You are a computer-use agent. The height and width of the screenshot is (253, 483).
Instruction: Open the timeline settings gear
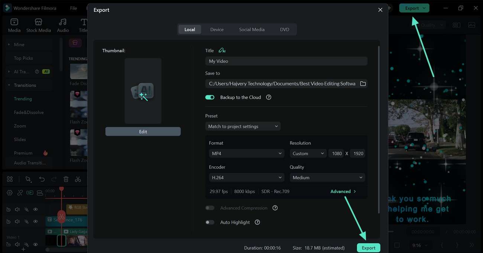click(x=10, y=193)
